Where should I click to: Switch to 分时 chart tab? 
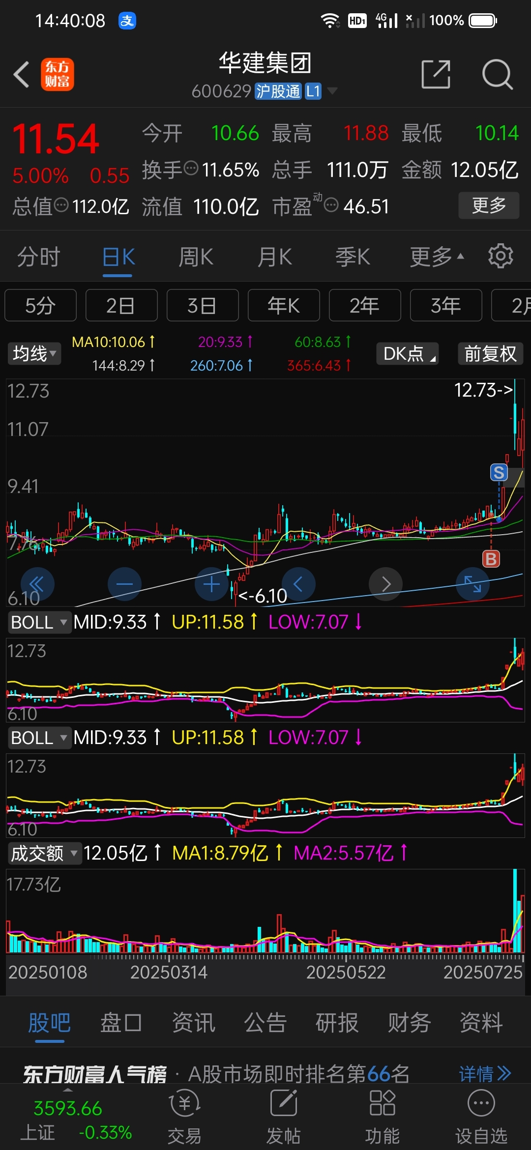(39, 257)
